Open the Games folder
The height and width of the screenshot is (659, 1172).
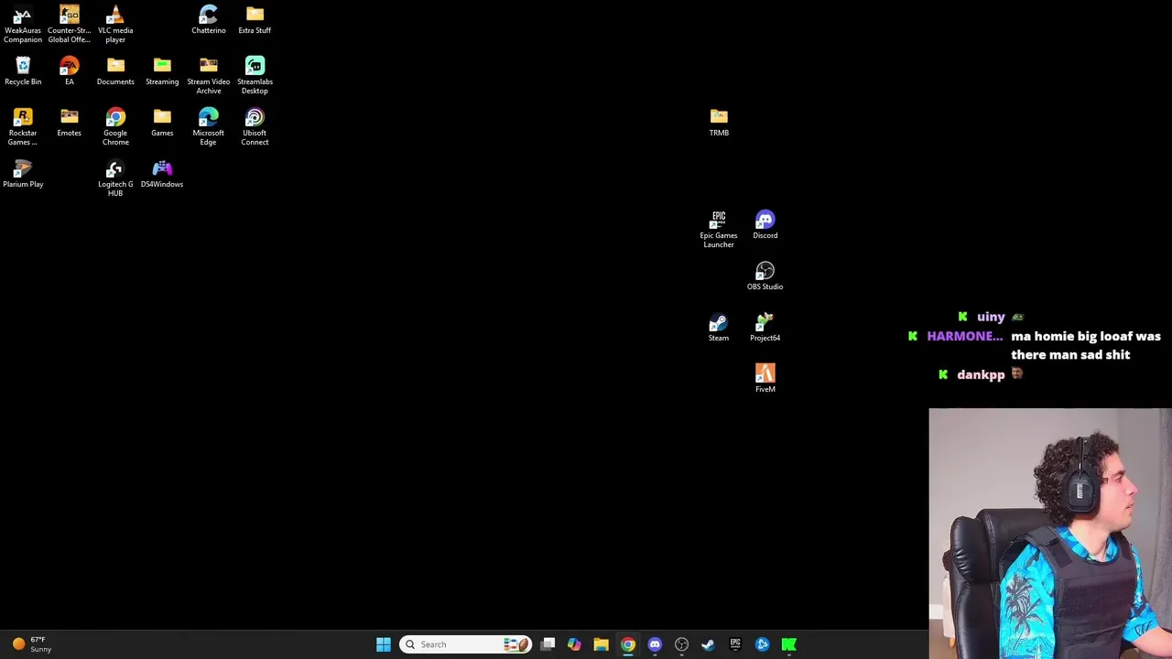click(162, 123)
